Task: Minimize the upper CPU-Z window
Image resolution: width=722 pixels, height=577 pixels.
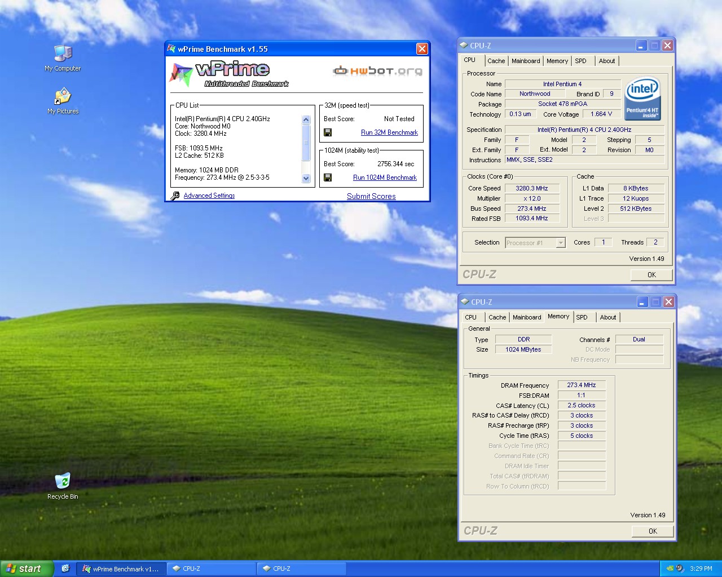Action: (641, 46)
